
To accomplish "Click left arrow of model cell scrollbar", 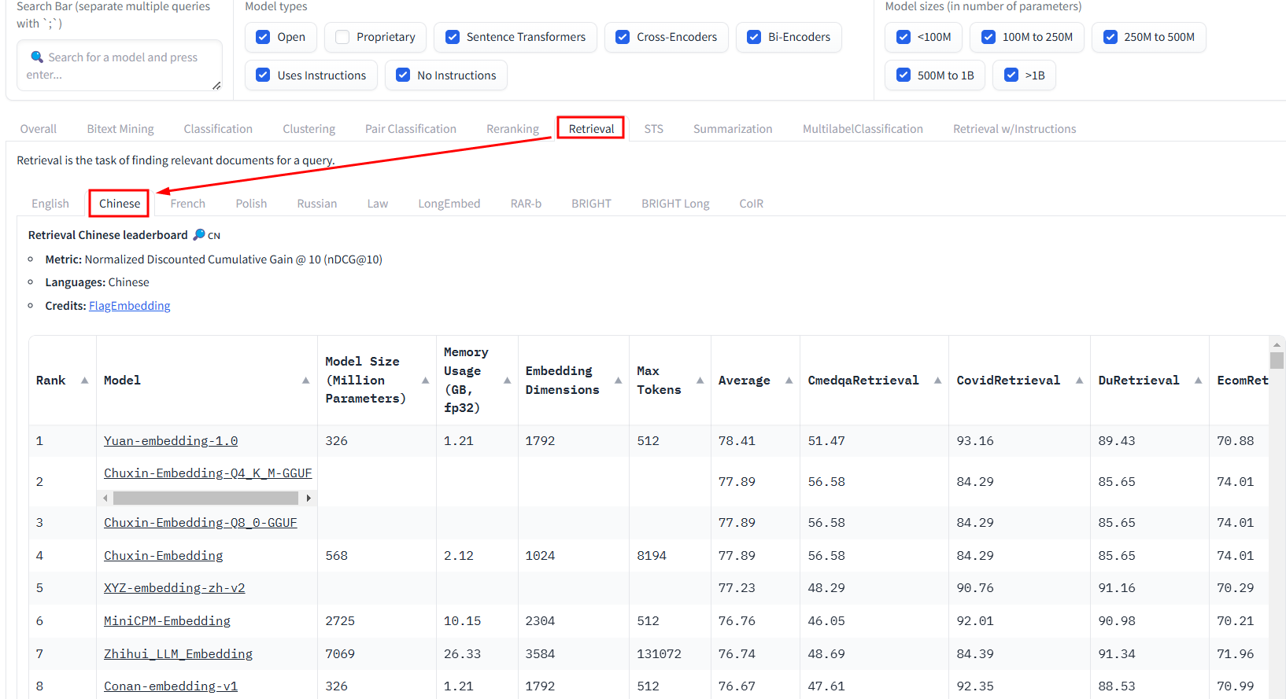I will pyautogui.click(x=105, y=498).
